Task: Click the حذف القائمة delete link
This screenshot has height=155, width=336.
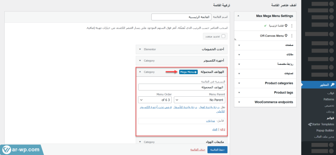Action: (198, 150)
